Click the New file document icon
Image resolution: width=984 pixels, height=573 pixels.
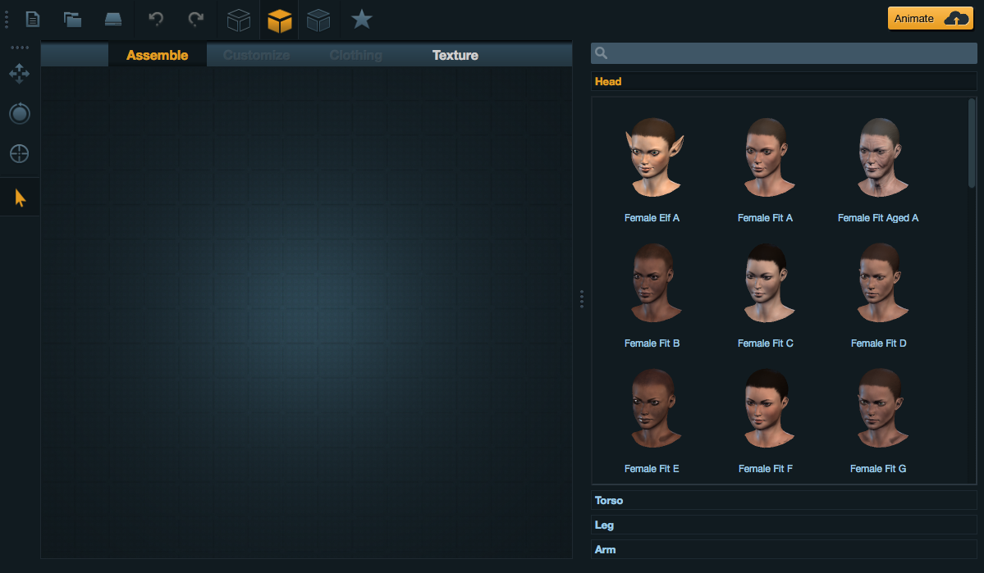click(x=33, y=20)
